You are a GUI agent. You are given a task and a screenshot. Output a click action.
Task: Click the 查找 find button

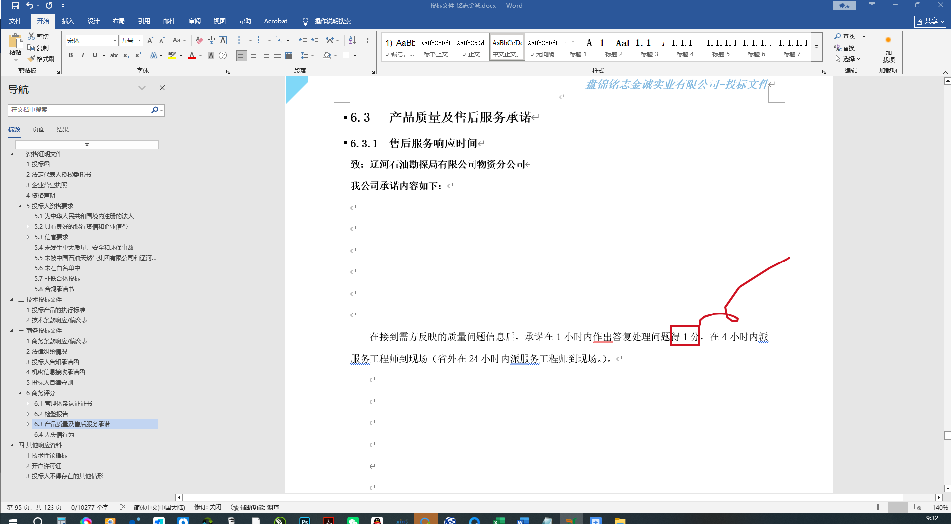[845, 36]
